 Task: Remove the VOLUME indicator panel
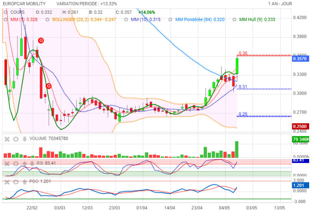[7, 139]
